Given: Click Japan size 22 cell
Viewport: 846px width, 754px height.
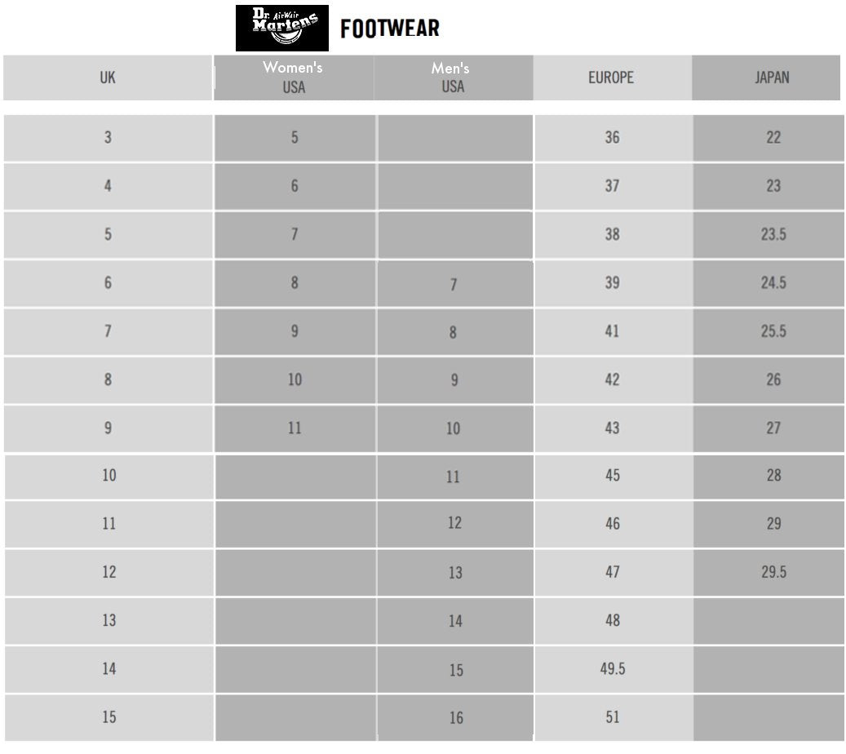Looking at the screenshot, I should pyautogui.click(x=773, y=137).
